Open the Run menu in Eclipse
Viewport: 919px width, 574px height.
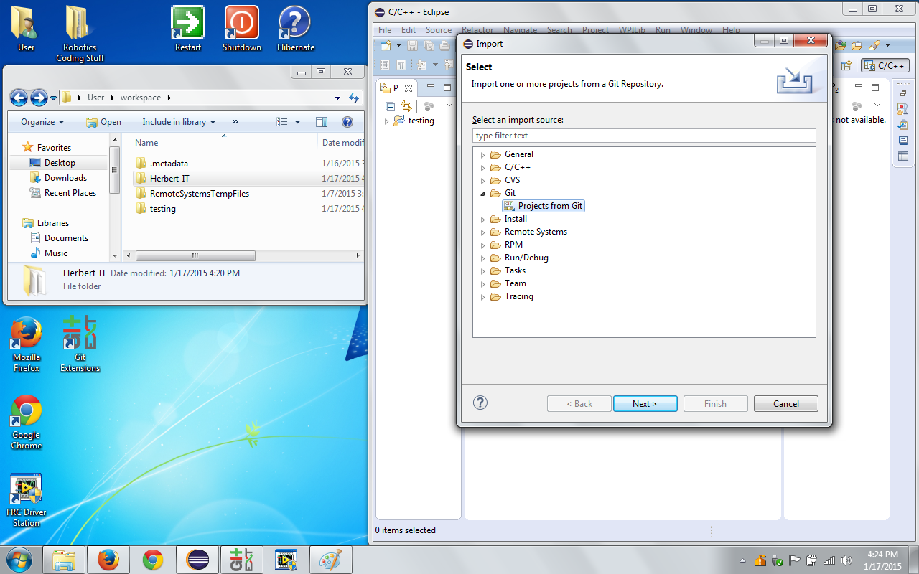click(663, 30)
